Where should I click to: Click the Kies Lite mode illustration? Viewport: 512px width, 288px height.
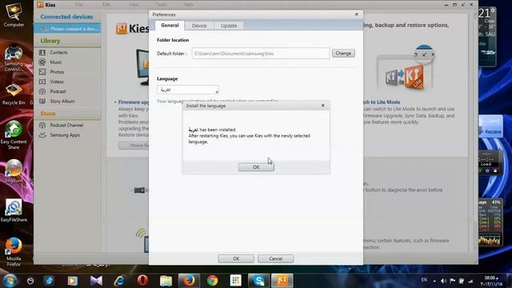click(406, 68)
